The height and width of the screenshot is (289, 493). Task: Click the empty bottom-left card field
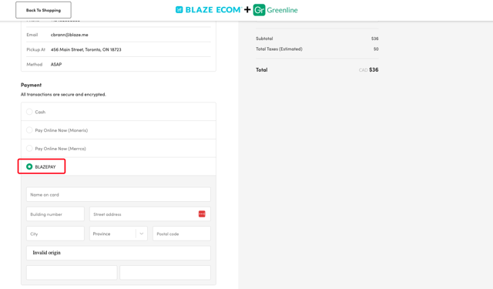click(x=72, y=273)
